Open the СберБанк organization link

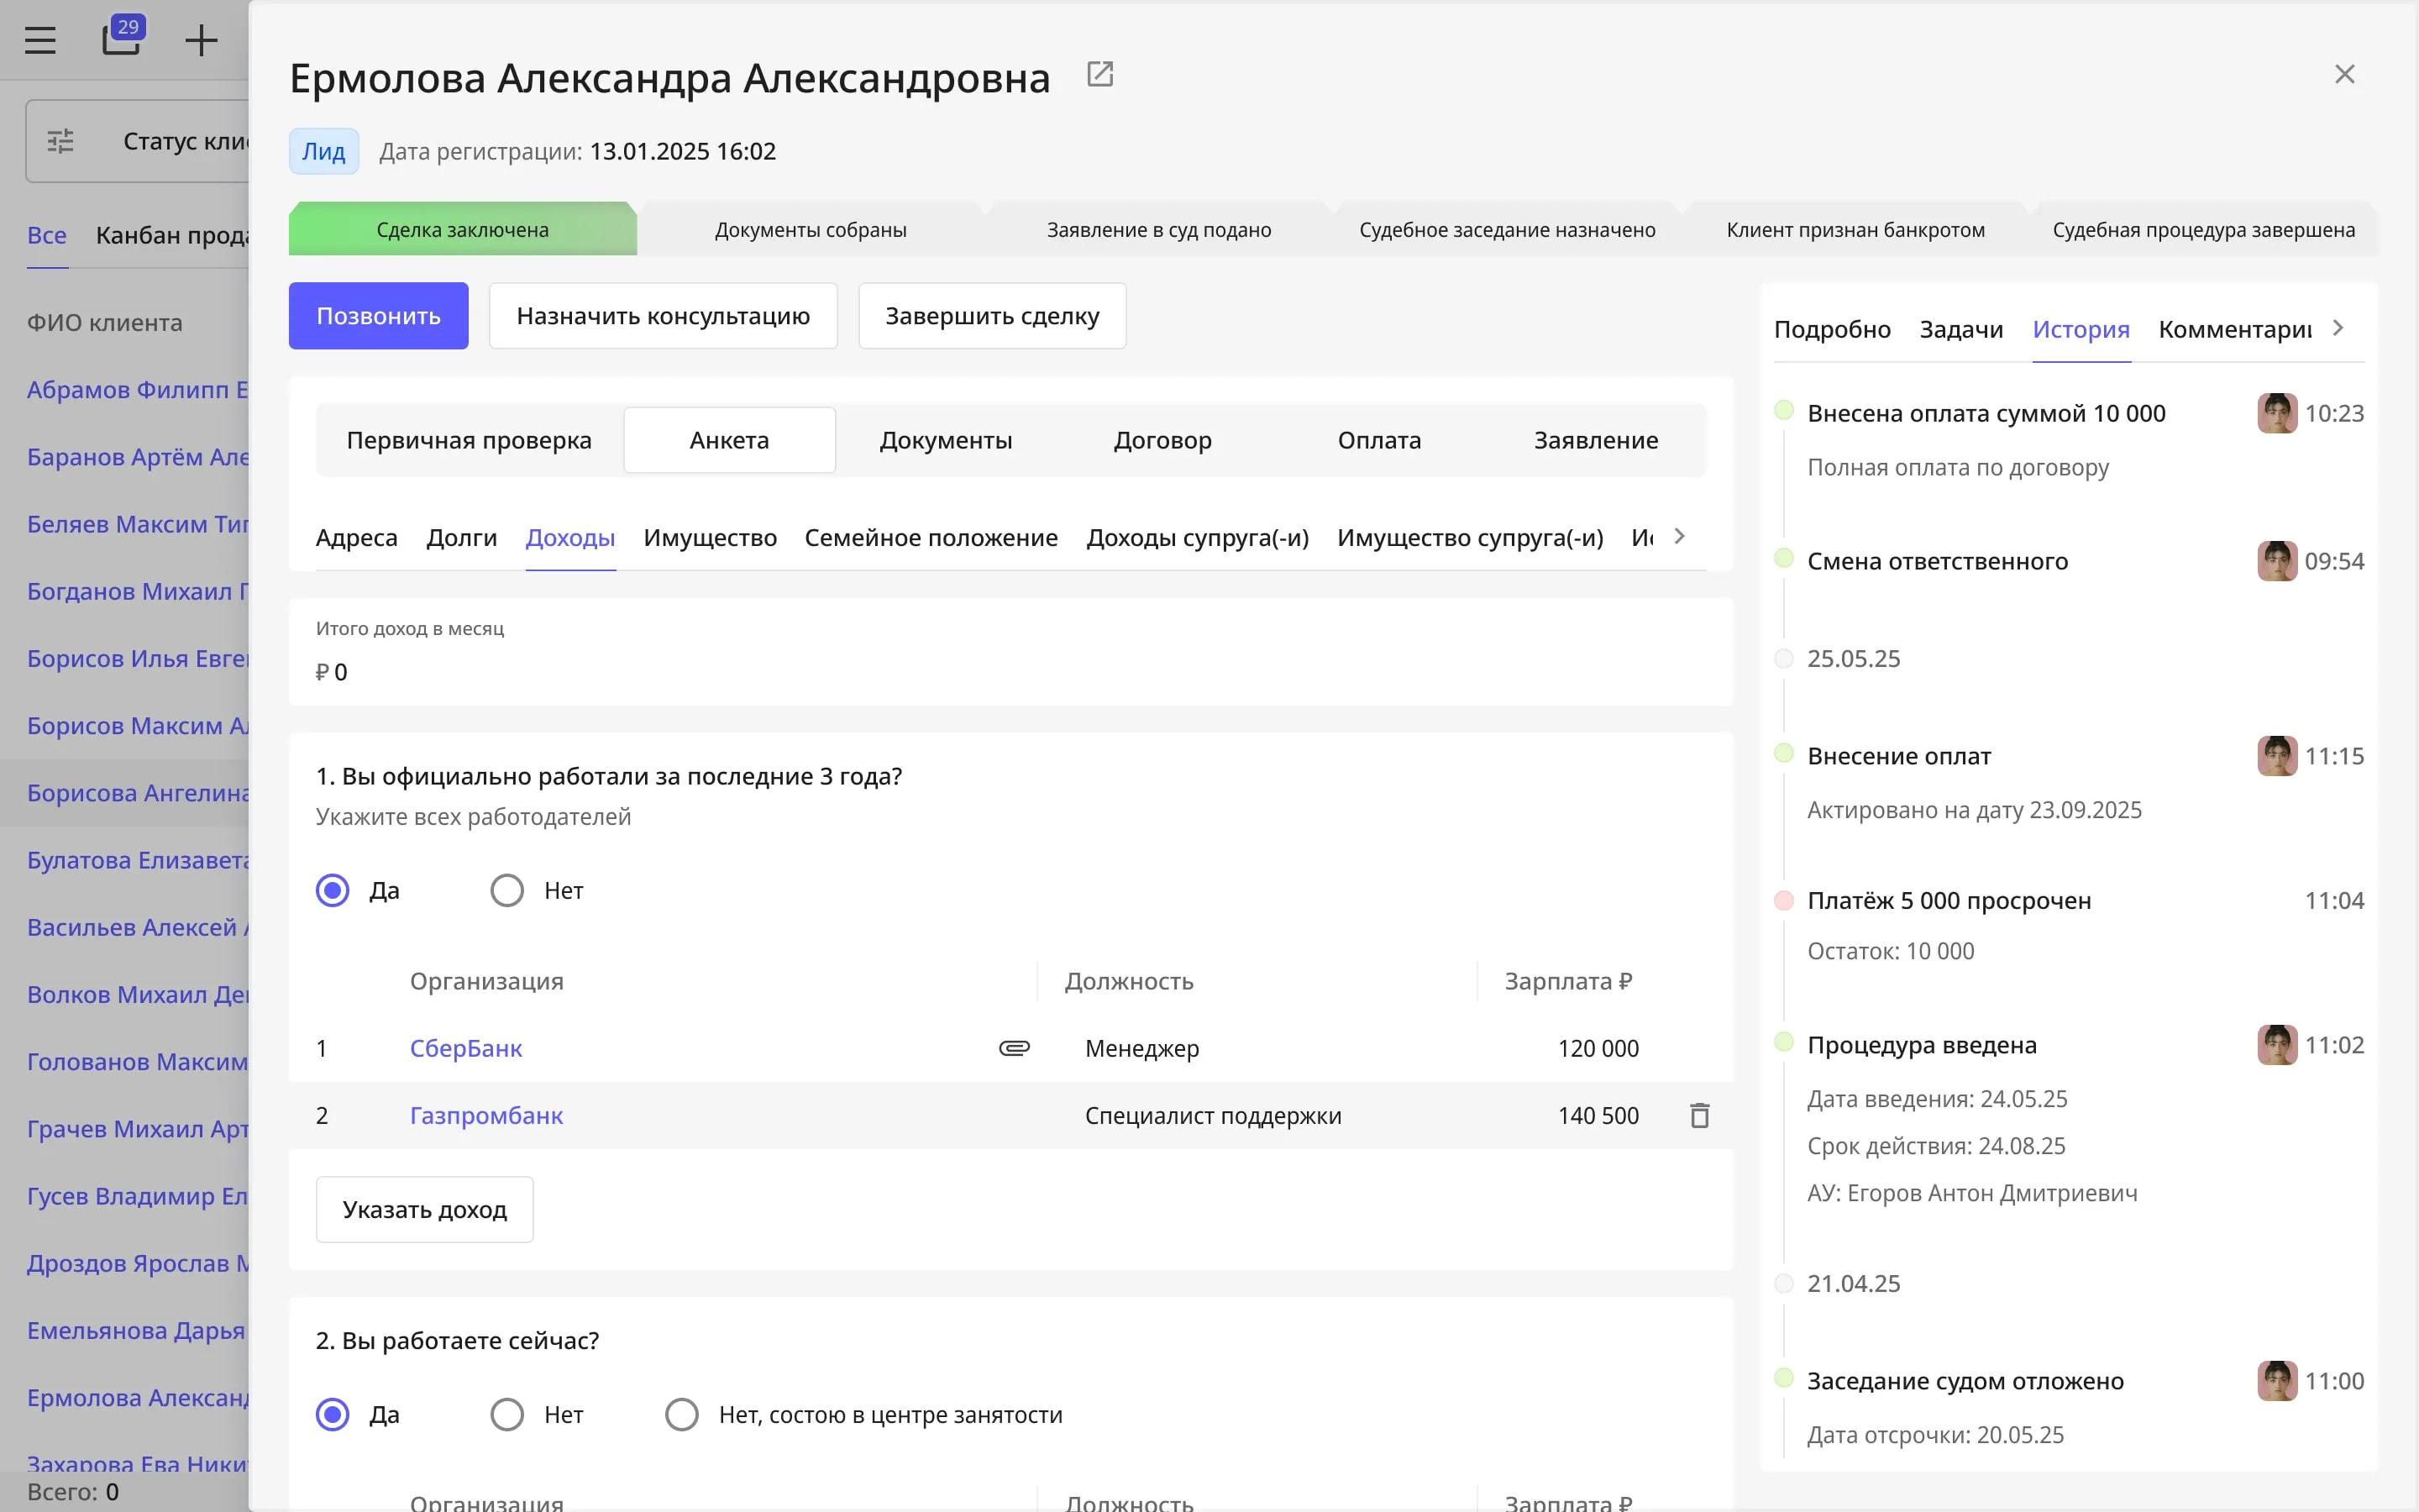click(x=466, y=1048)
